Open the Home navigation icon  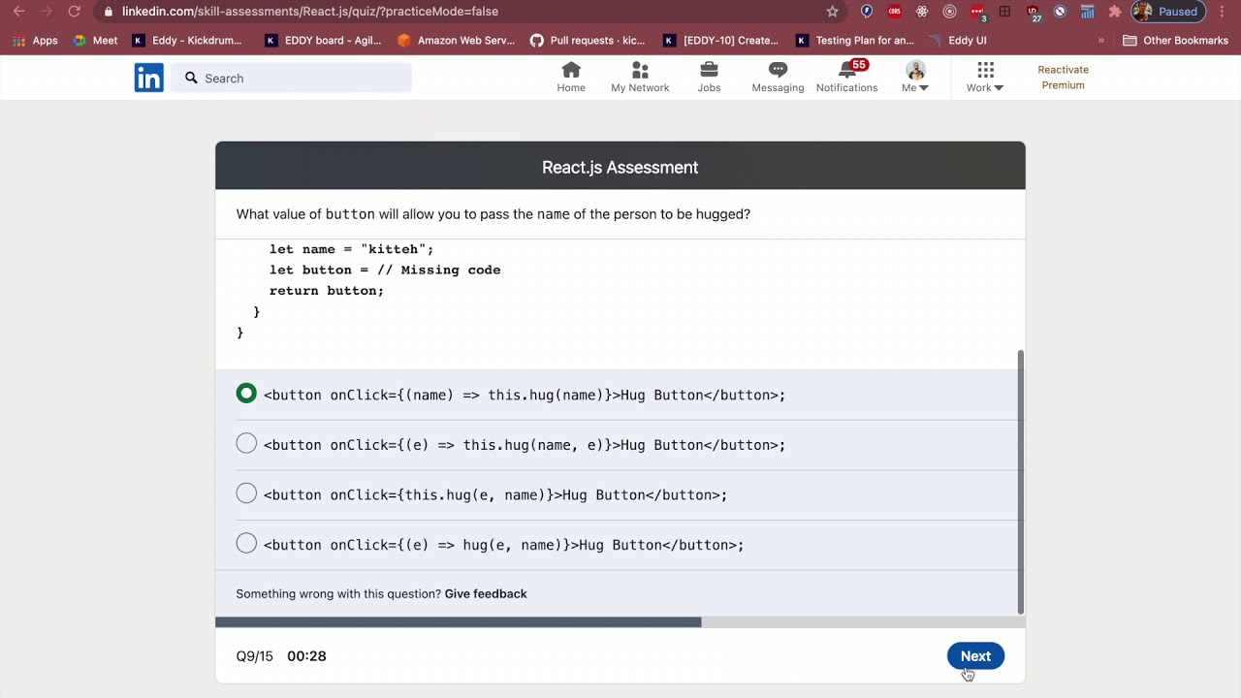(x=571, y=78)
